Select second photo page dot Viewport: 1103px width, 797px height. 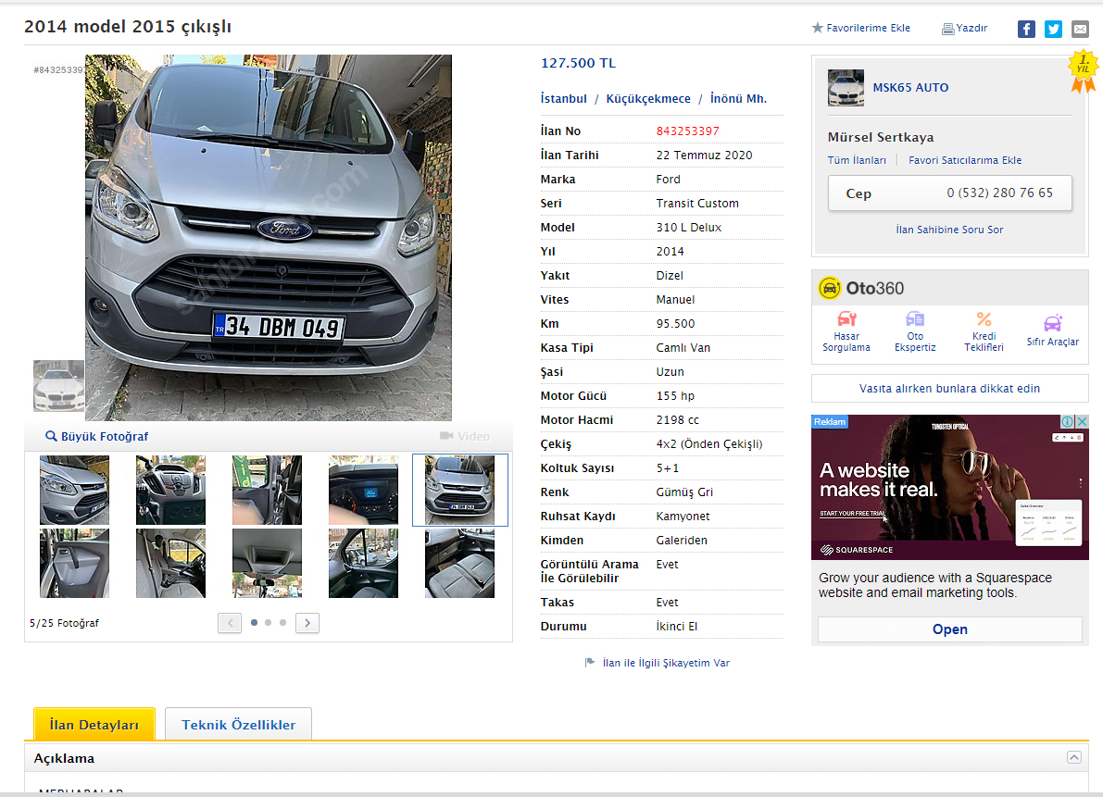(268, 623)
